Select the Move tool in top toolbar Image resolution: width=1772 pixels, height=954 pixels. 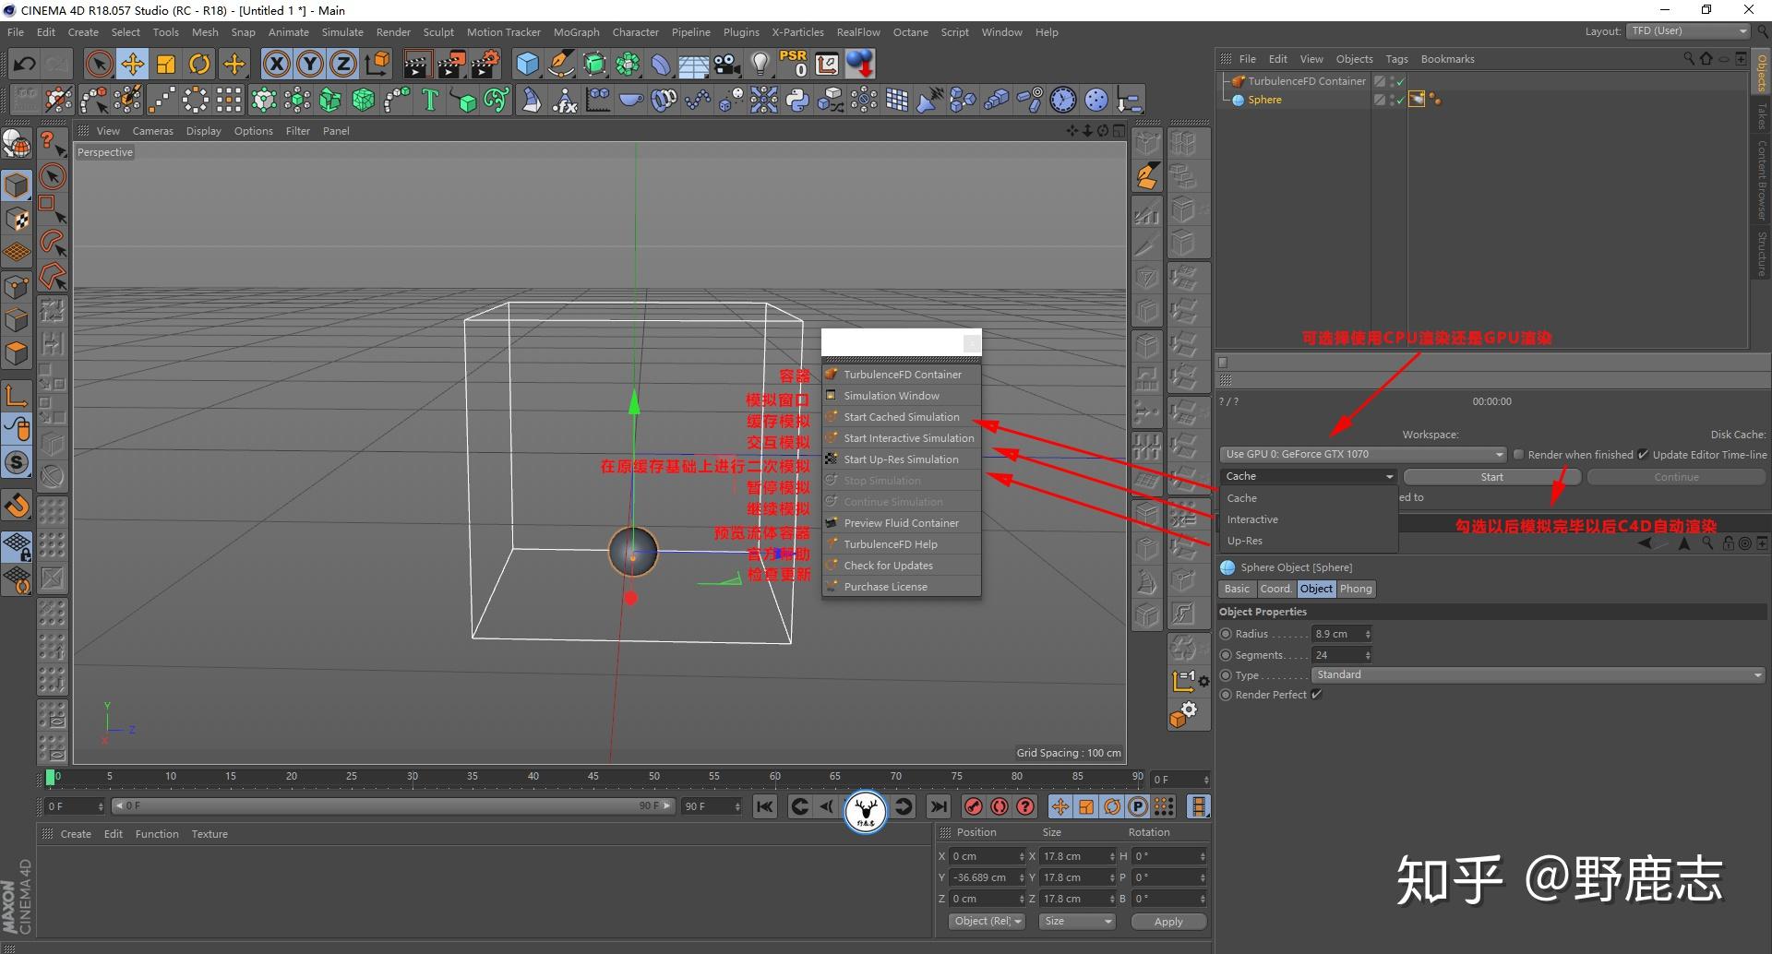[132, 64]
